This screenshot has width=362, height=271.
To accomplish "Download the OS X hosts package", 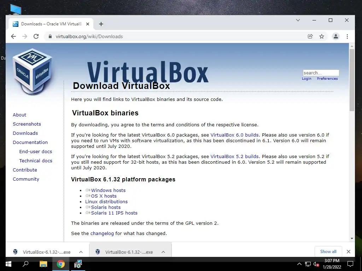I will (x=104, y=196).
